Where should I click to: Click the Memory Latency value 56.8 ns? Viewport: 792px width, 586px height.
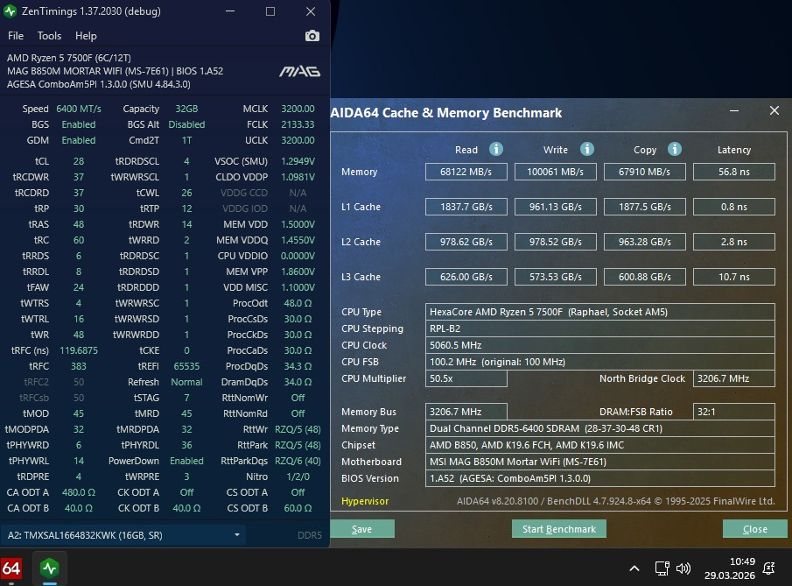pyautogui.click(x=734, y=172)
